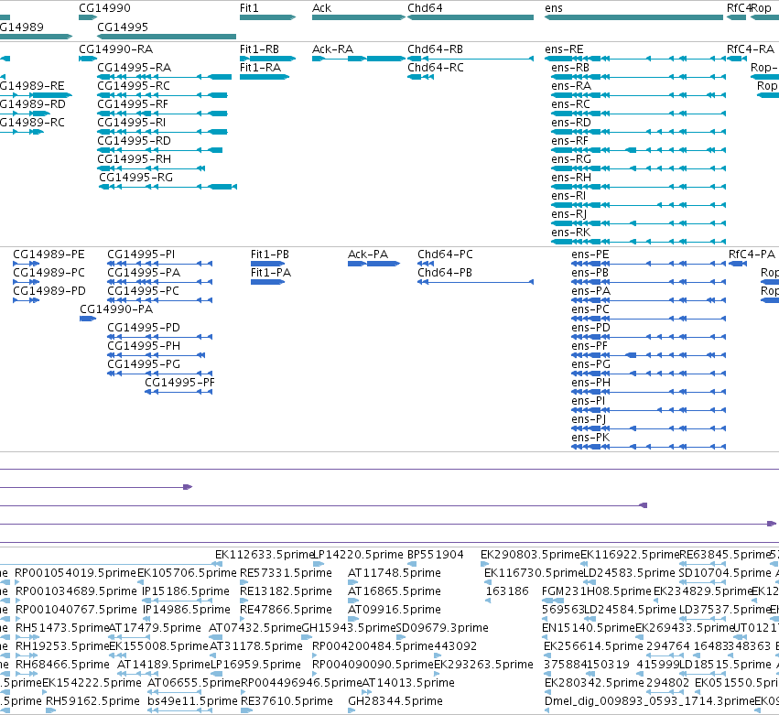The width and height of the screenshot is (779, 715).
Task: Click the EK293263.5prime EST label
Action: pos(483,665)
